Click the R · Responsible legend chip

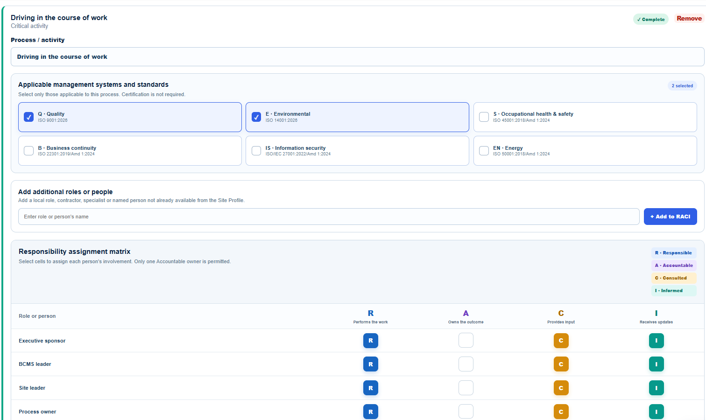coord(674,253)
